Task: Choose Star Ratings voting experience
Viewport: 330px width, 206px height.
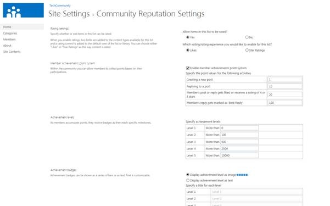Action: pyautogui.click(x=247, y=50)
